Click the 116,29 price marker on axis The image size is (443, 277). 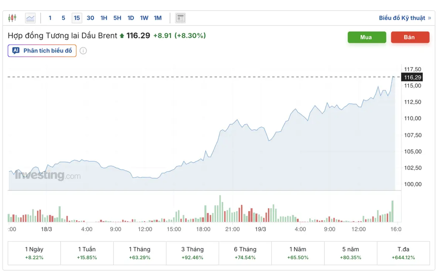coord(413,77)
